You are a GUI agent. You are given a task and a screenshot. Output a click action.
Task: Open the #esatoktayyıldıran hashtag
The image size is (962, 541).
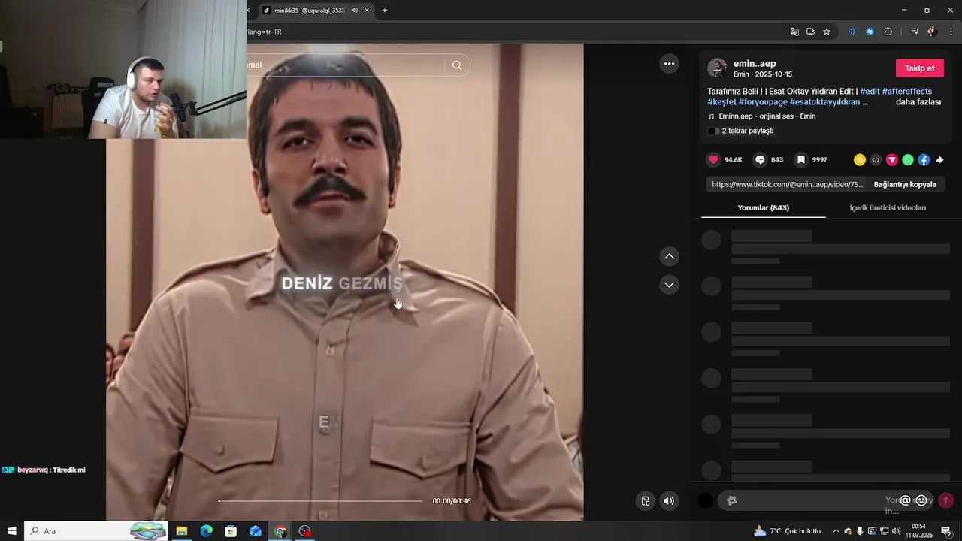click(825, 102)
